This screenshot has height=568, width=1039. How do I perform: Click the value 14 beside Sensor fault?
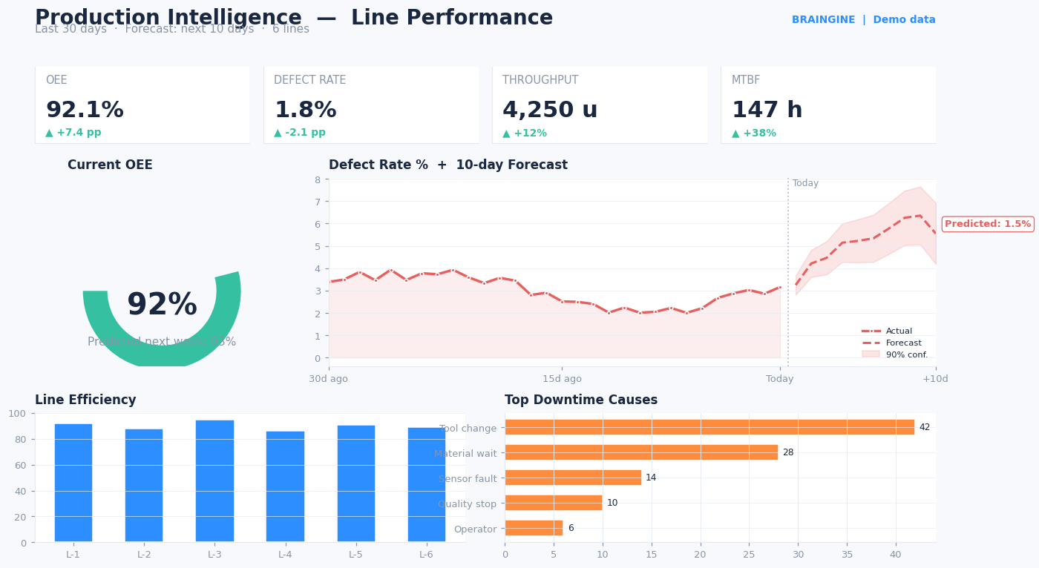click(651, 478)
